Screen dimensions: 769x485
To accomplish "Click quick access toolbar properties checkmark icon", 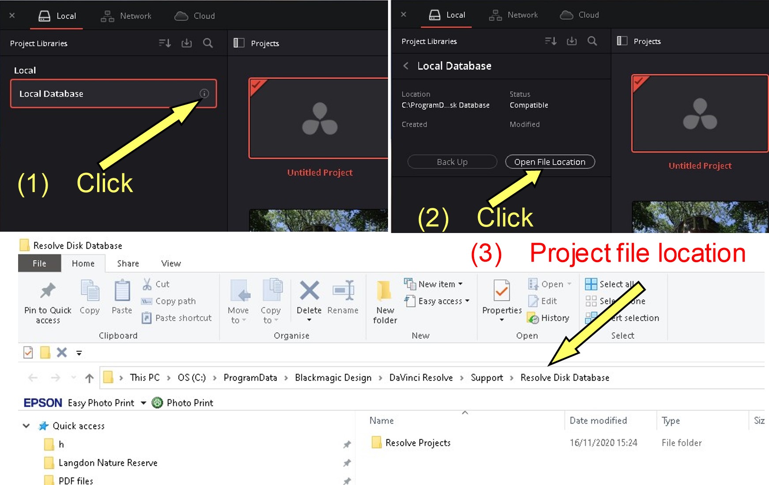I will 28,353.
